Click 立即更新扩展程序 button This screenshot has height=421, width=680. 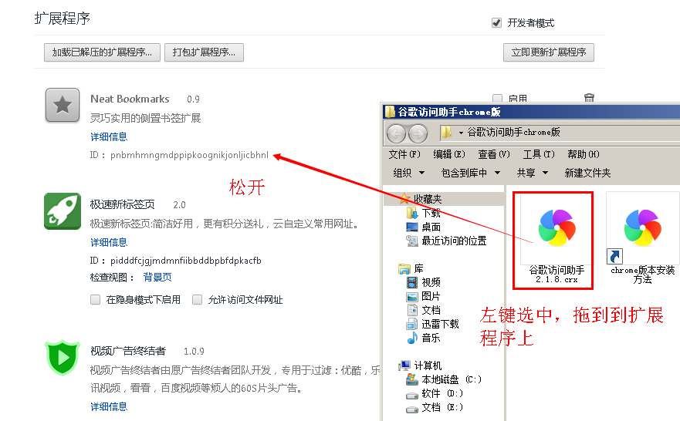tap(548, 52)
